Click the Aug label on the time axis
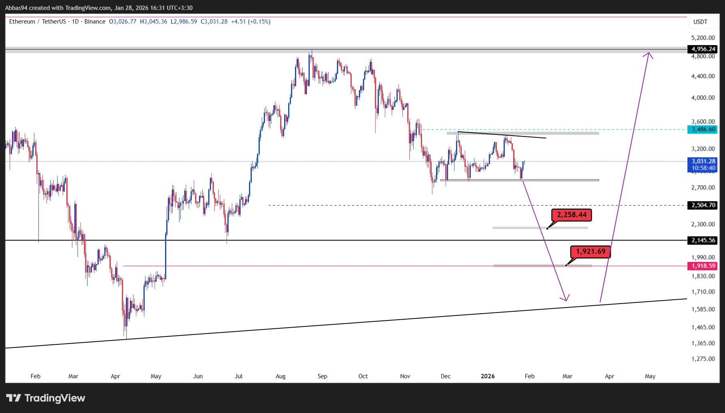Viewport: 725px width, 413px height. pos(281,376)
